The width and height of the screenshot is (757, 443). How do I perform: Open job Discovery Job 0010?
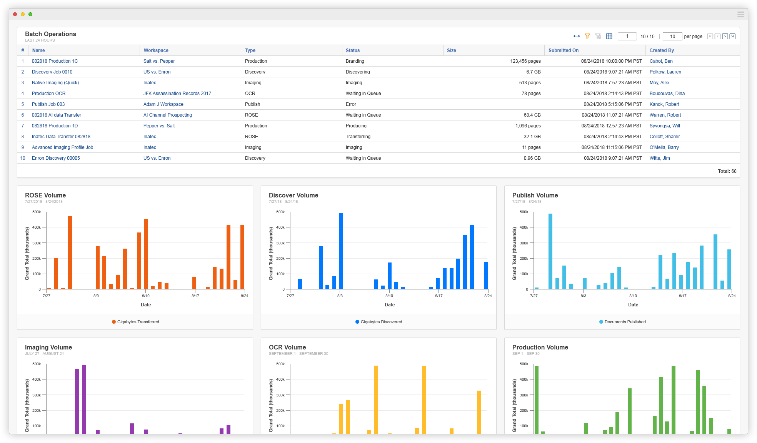click(52, 72)
